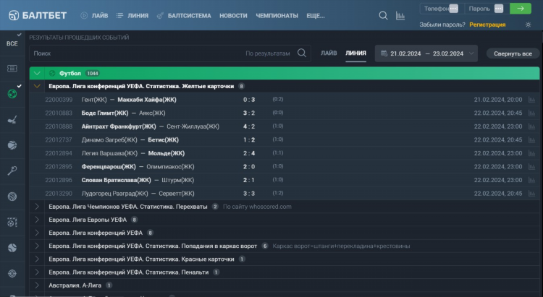Click the Футбол section title

pyautogui.click(x=70, y=73)
